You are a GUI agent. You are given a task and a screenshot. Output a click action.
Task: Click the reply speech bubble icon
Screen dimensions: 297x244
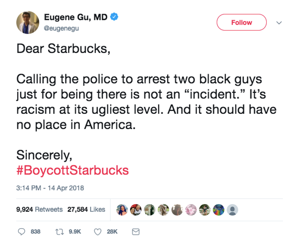pyautogui.click(x=21, y=232)
